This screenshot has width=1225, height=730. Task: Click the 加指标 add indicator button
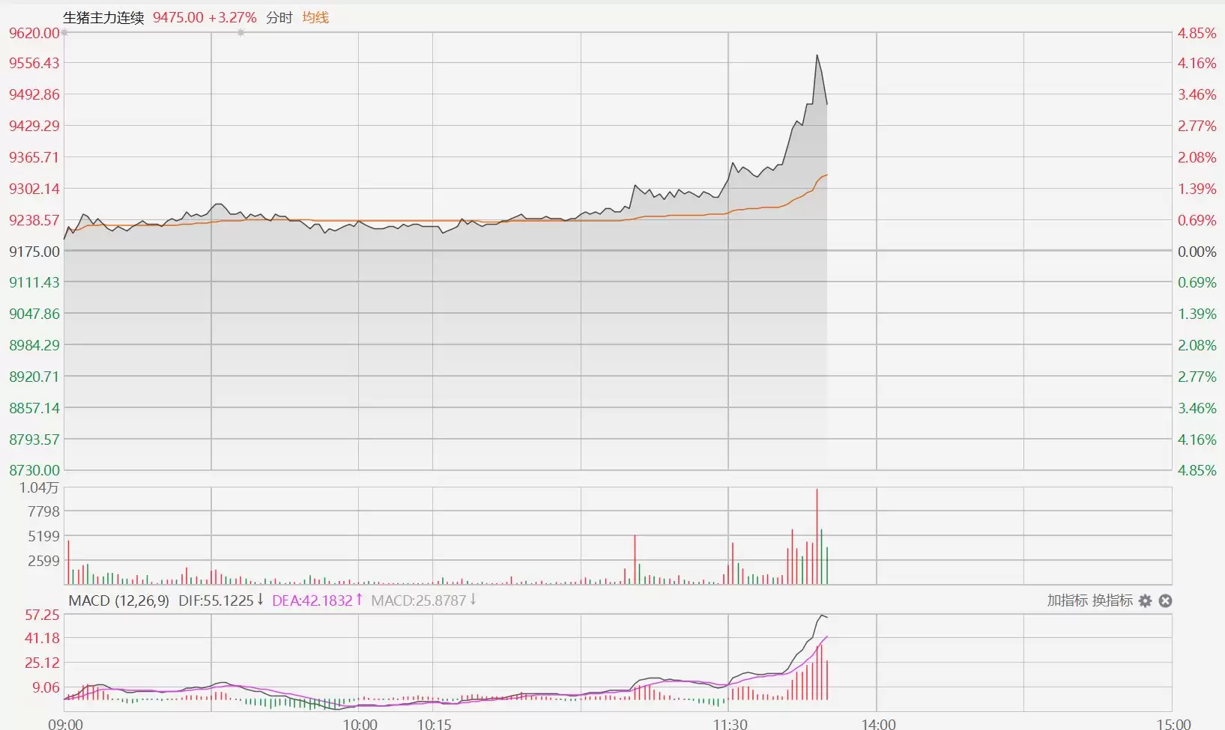click(1067, 600)
